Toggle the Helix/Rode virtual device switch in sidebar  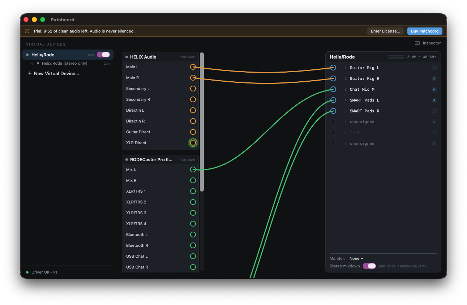(x=103, y=55)
